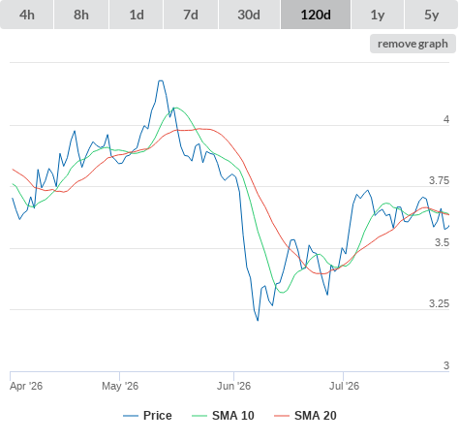Click the Jul '26 axis label

point(344,386)
